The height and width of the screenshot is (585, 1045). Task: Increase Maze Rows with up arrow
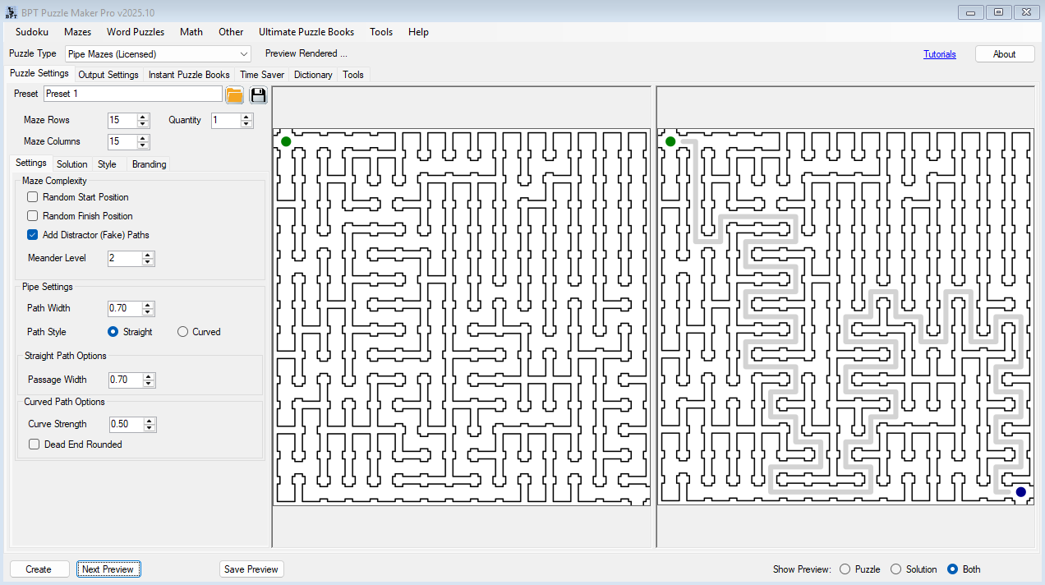144,117
